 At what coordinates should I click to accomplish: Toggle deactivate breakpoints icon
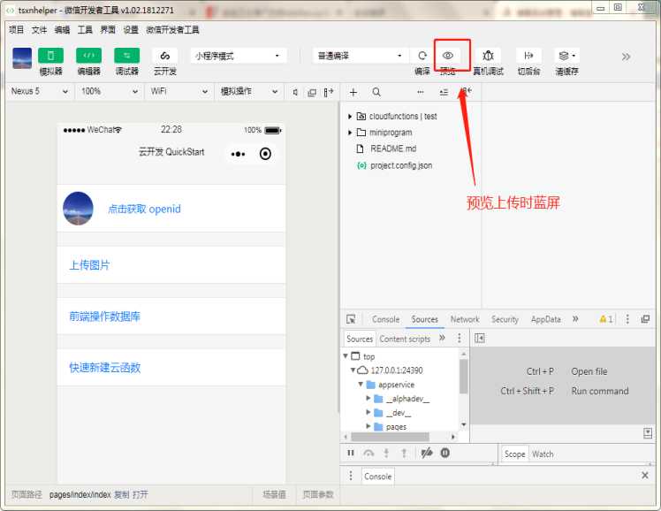427,453
